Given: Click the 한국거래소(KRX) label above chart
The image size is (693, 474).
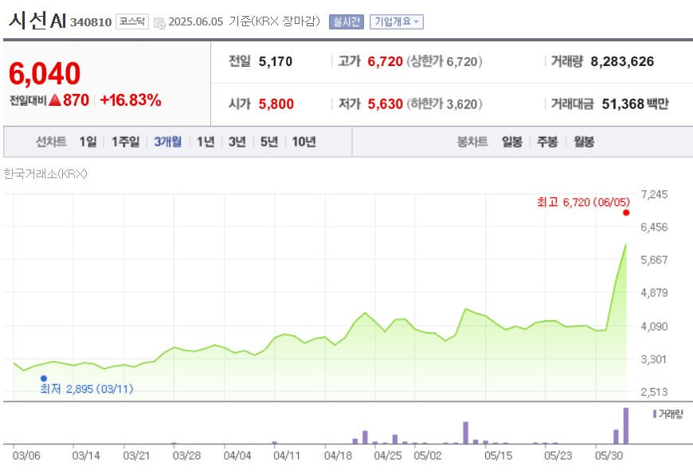Looking at the screenshot, I should [x=45, y=174].
